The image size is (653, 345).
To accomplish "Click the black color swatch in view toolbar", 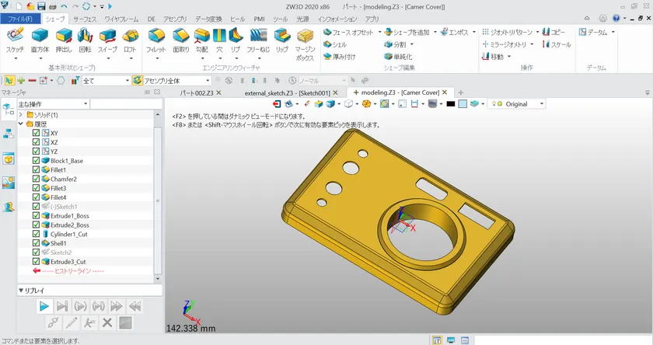I will tap(450, 103).
